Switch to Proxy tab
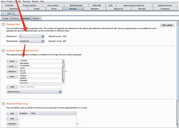The image size is (179, 128). coord(54,9)
